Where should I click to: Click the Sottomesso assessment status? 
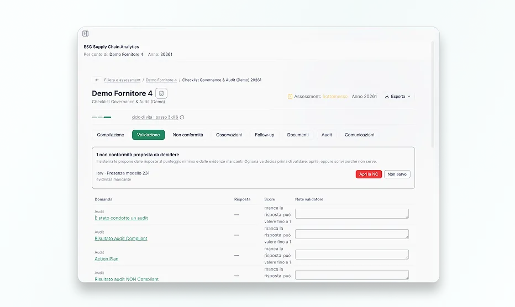tap(335, 97)
